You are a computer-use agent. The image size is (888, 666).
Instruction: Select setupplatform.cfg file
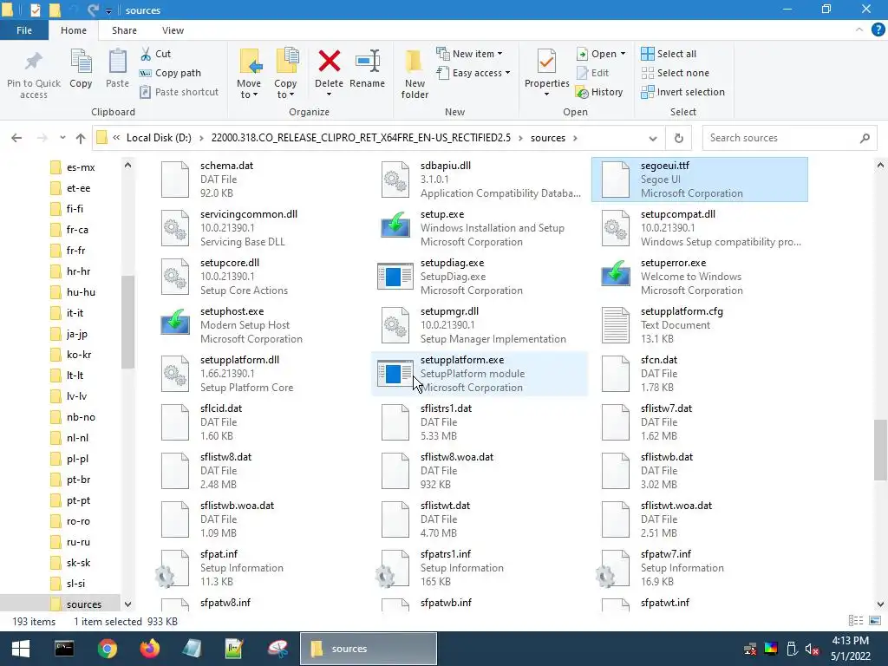point(700,325)
